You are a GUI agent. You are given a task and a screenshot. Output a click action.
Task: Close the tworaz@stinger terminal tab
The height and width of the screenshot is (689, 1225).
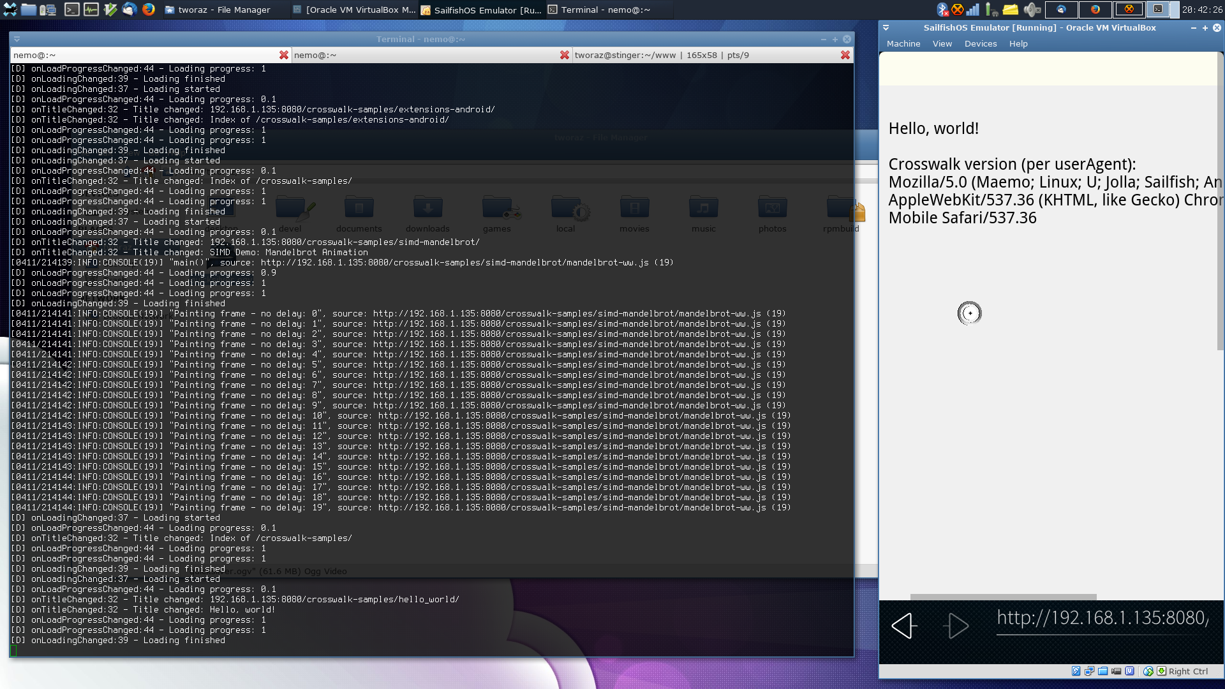[845, 56]
